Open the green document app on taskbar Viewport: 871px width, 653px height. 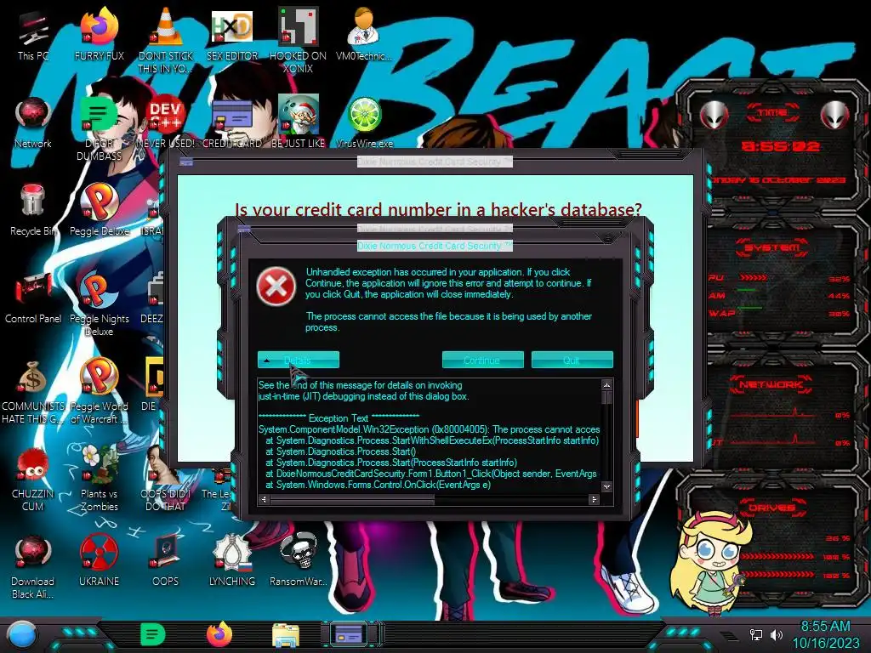[x=153, y=634]
